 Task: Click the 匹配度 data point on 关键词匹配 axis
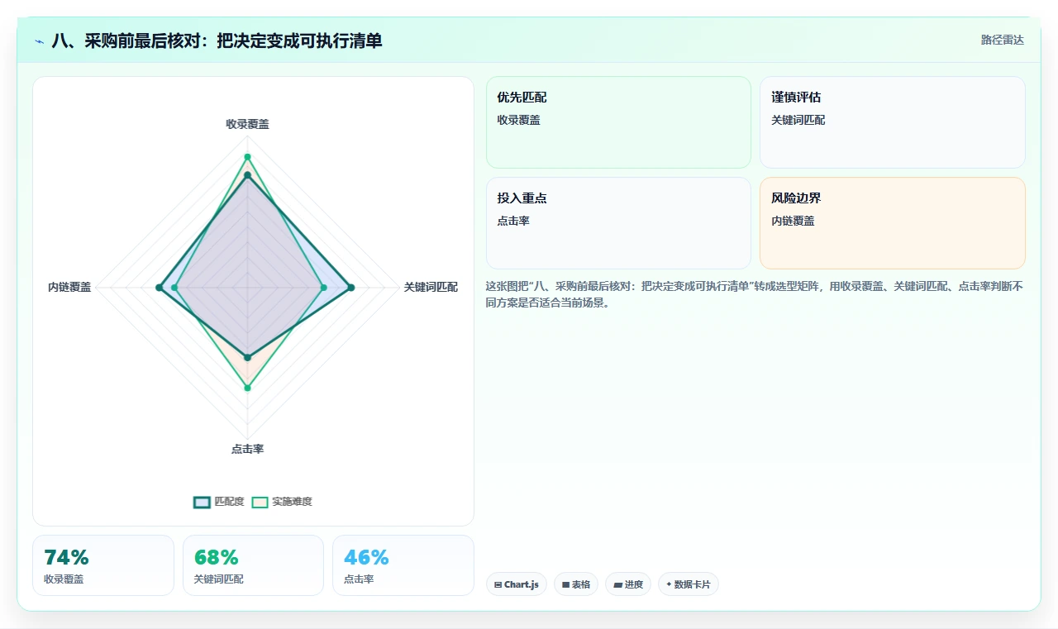[351, 288]
